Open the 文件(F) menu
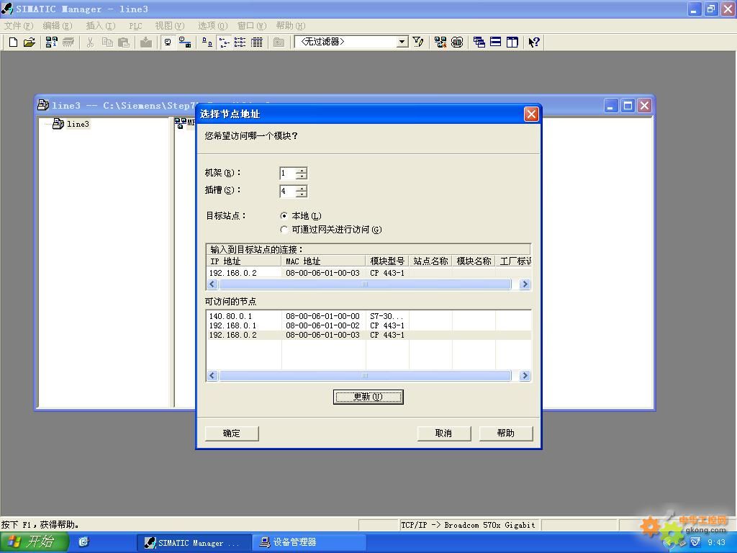 pyautogui.click(x=19, y=26)
